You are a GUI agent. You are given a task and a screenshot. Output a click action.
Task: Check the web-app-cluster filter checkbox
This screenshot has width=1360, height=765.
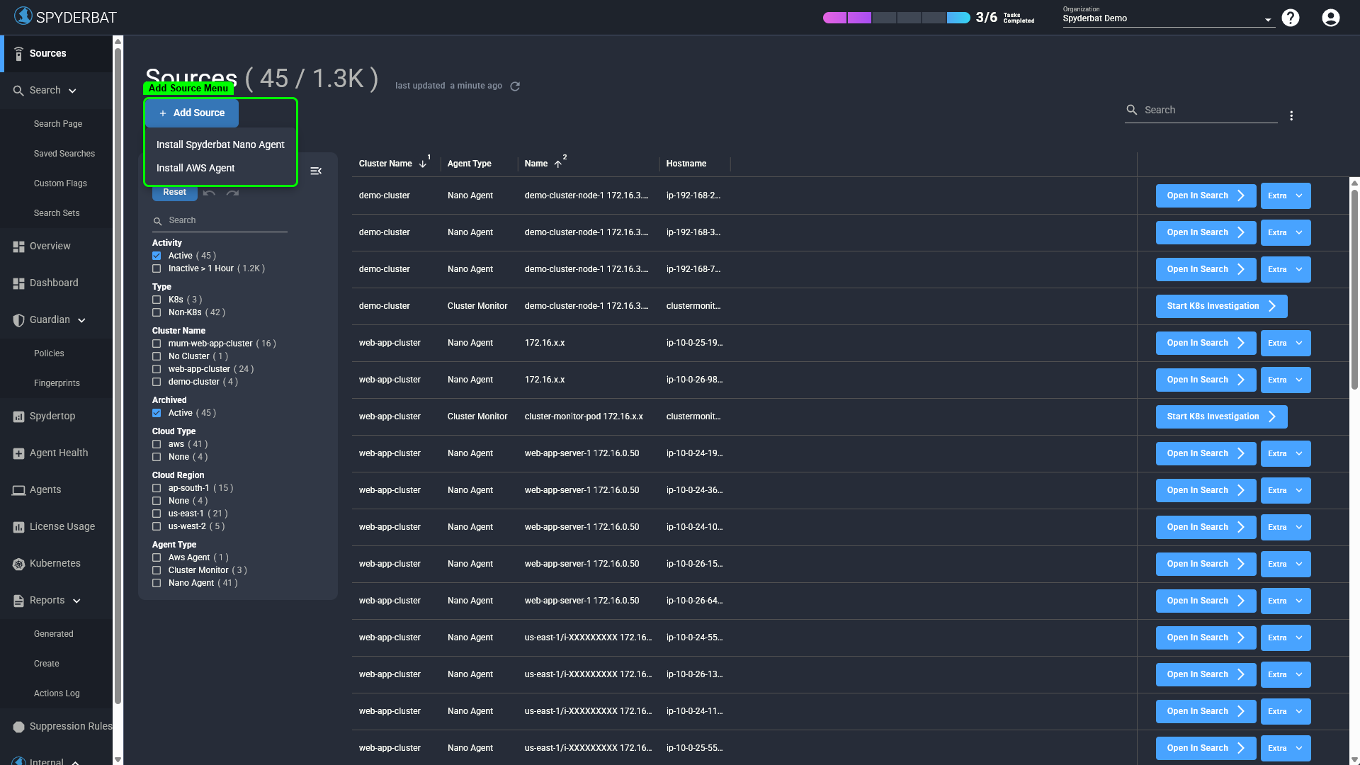coord(157,368)
